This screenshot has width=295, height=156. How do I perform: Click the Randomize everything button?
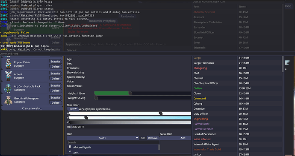[x=102, y=21]
